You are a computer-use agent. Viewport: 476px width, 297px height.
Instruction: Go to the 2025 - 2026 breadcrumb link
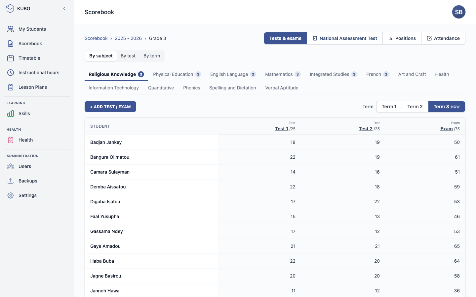[x=128, y=38]
